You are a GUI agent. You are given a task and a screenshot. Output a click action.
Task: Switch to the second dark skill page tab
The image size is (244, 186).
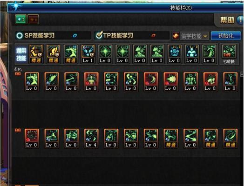(x=33, y=20)
